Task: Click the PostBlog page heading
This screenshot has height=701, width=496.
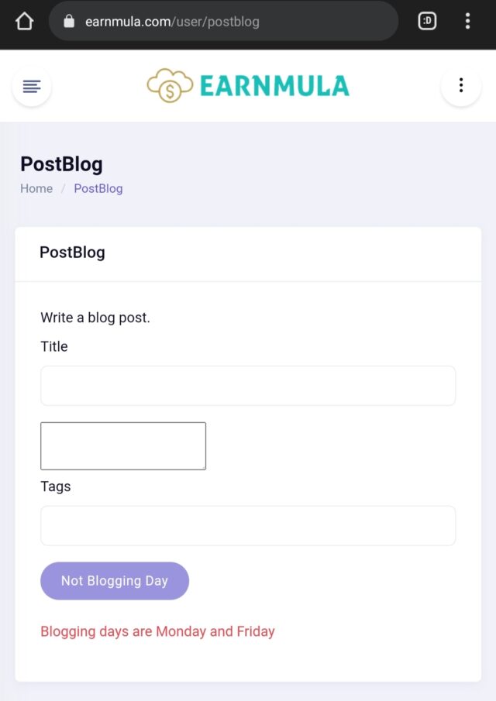Action: pos(62,164)
